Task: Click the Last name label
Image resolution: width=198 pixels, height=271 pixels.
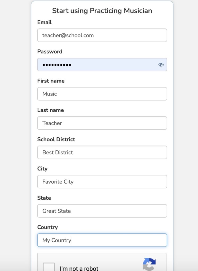Action: 51,110
